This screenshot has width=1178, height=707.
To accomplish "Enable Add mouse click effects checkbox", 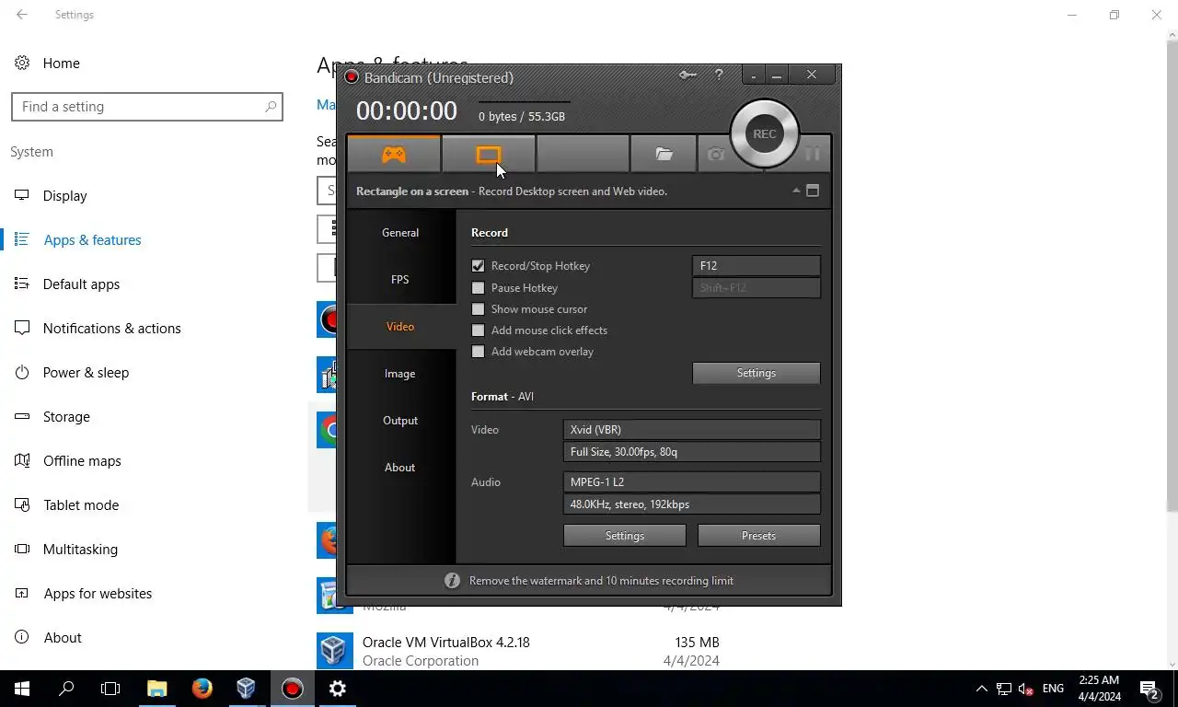I will (478, 330).
